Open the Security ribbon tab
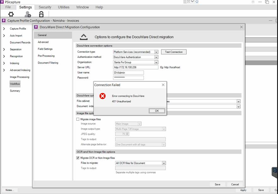Viewport: 278px width, 194px height. [45, 7]
